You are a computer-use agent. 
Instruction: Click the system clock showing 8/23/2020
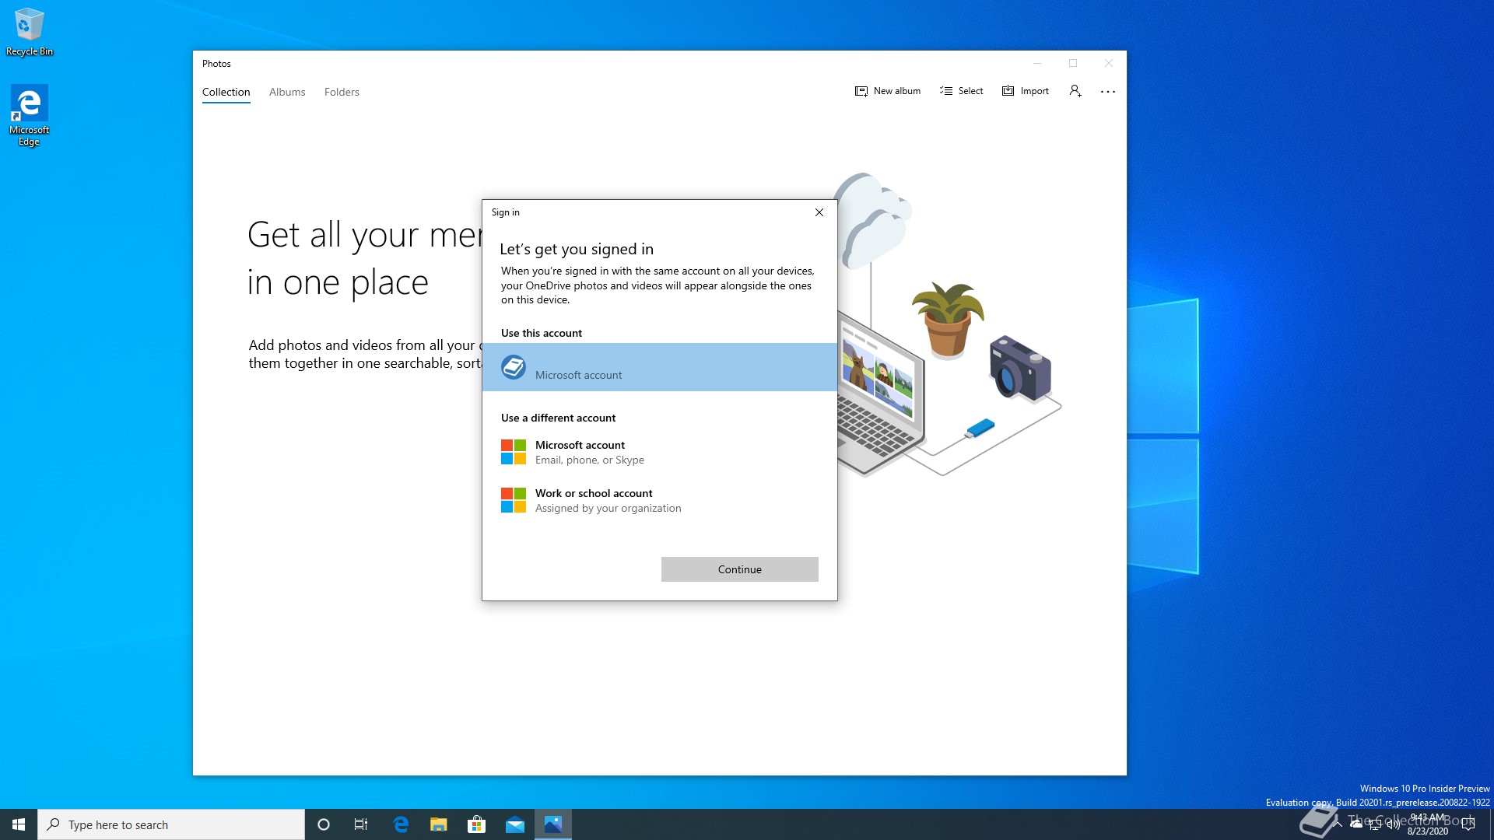pos(1428,824)
